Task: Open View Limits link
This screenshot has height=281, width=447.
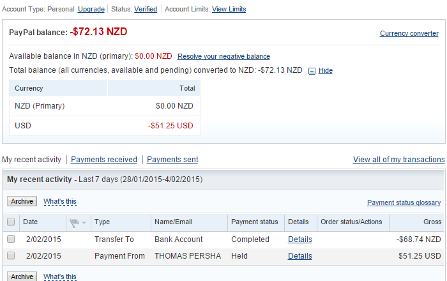Action: [229, 9]
